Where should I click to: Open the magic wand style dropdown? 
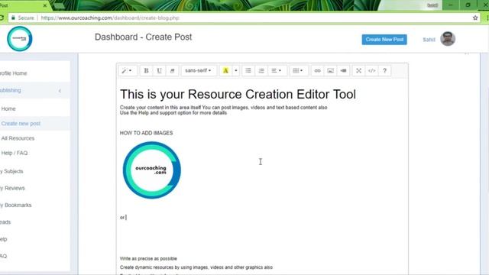pos(127,71)
